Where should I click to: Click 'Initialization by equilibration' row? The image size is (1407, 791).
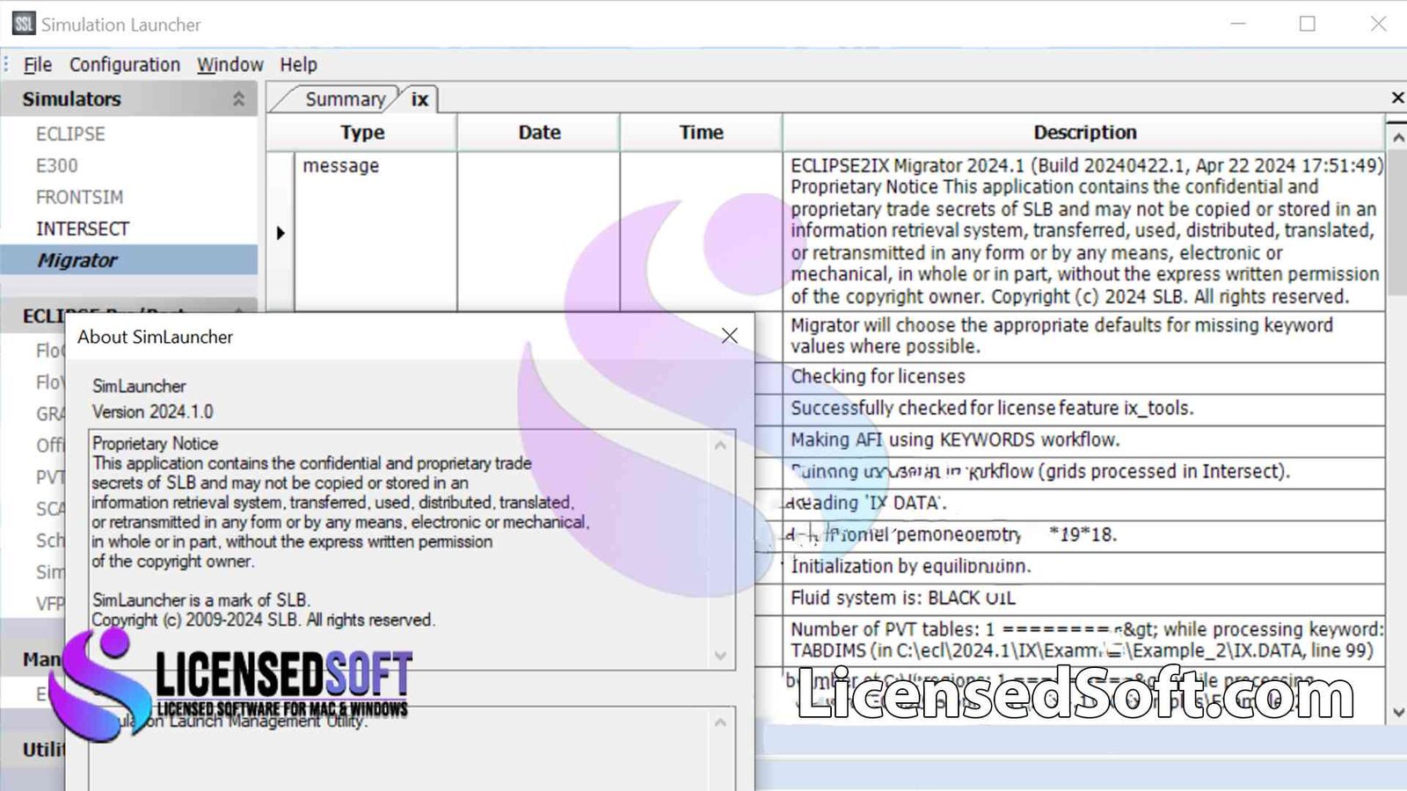point(1083,567)
